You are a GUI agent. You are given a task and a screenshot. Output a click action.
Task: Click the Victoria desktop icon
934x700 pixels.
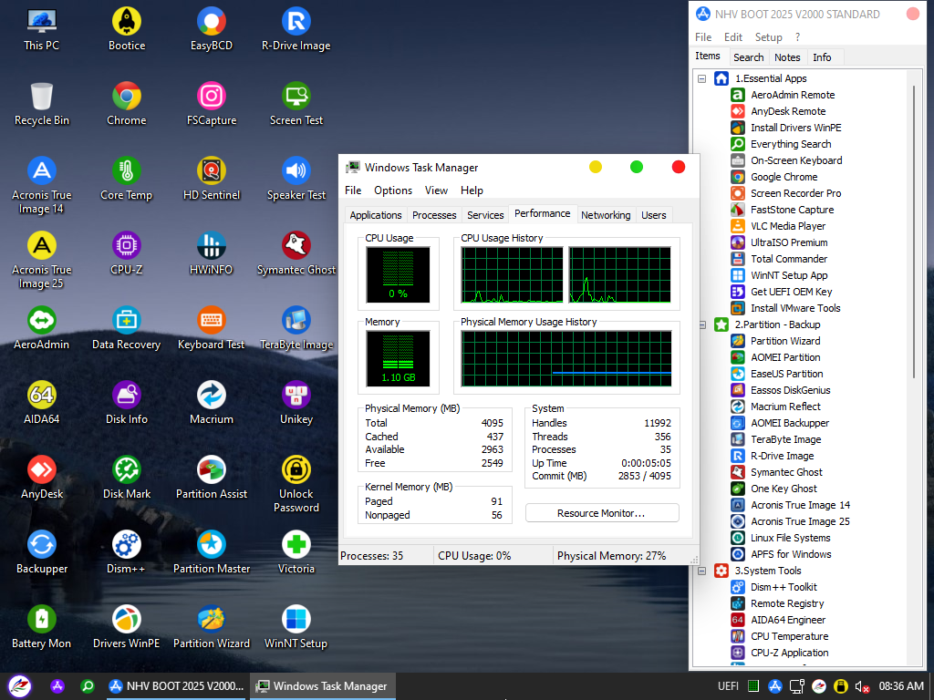tap(296, 545)
